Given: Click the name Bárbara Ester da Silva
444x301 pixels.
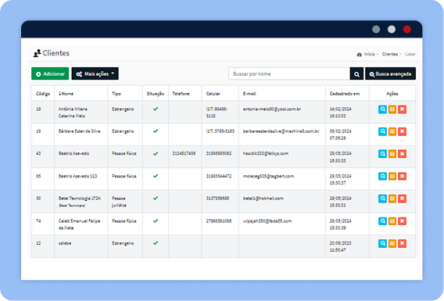Looking at the screenshot, I should pos(79,131).
